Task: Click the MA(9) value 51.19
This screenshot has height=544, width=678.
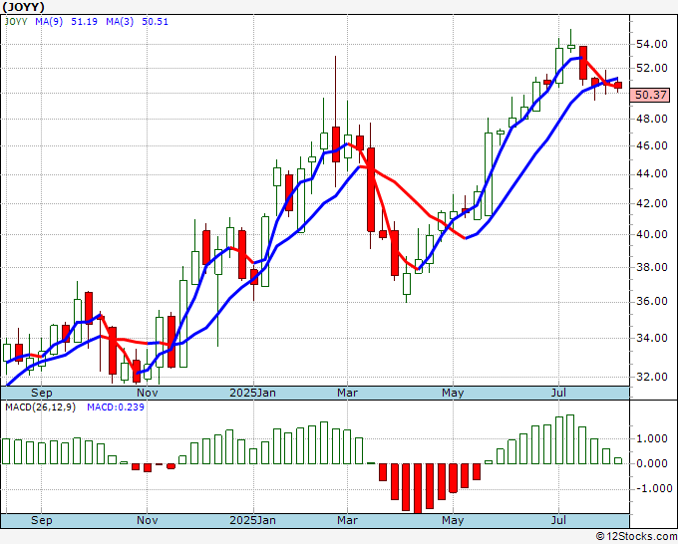Action: [84, 22]
